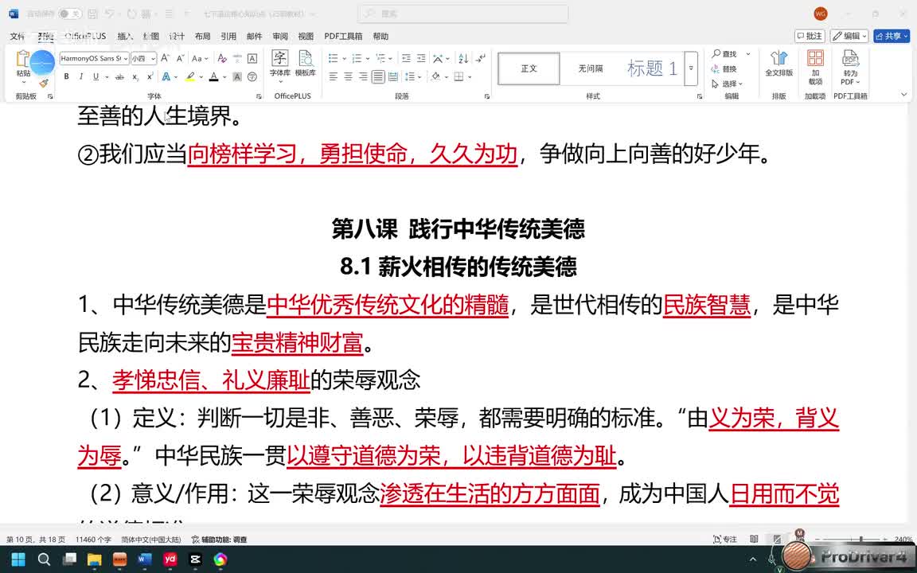Switch to Focus mode (专注)
Viewport: 917px width, 573px height.
725,539
